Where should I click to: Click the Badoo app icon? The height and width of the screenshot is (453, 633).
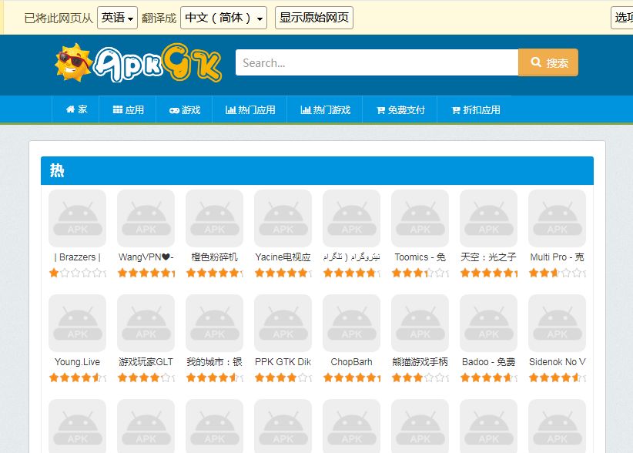coord(488,323)
